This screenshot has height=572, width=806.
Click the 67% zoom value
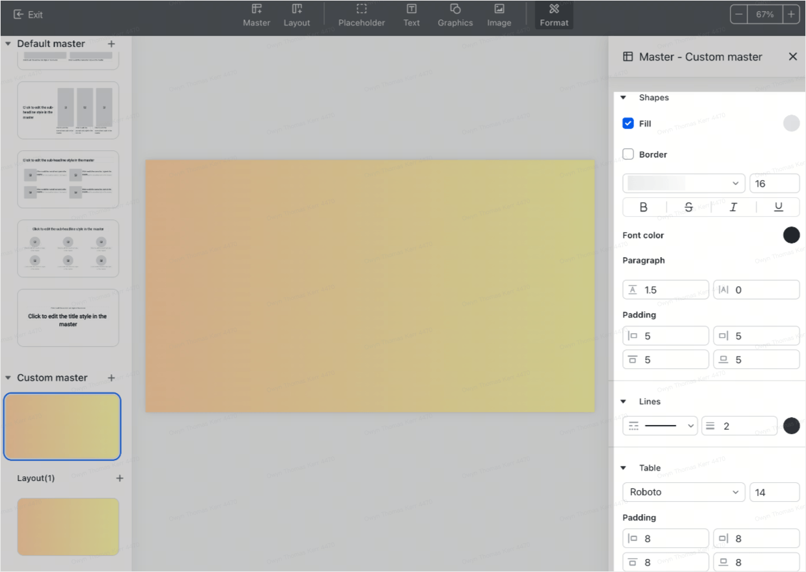[x=765, y=14]
